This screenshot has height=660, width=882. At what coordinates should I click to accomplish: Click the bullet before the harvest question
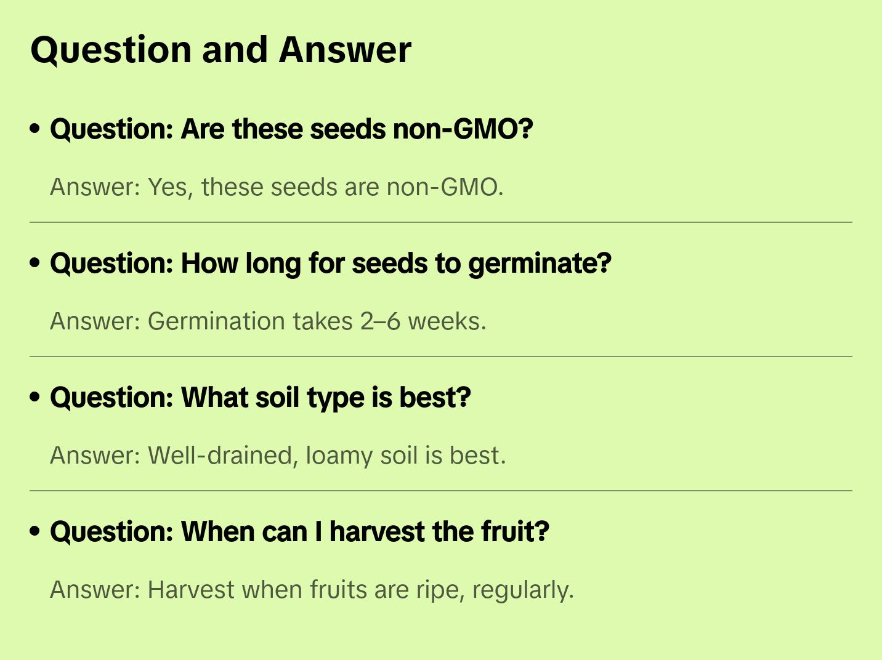[35, 531]
